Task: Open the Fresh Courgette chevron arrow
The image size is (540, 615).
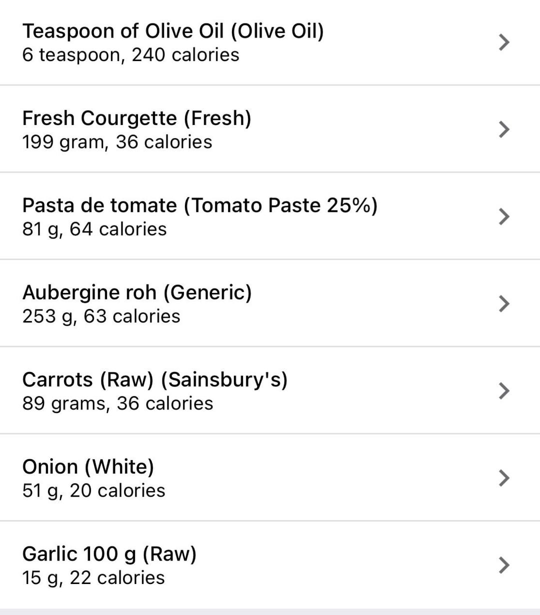Action: 504,129
